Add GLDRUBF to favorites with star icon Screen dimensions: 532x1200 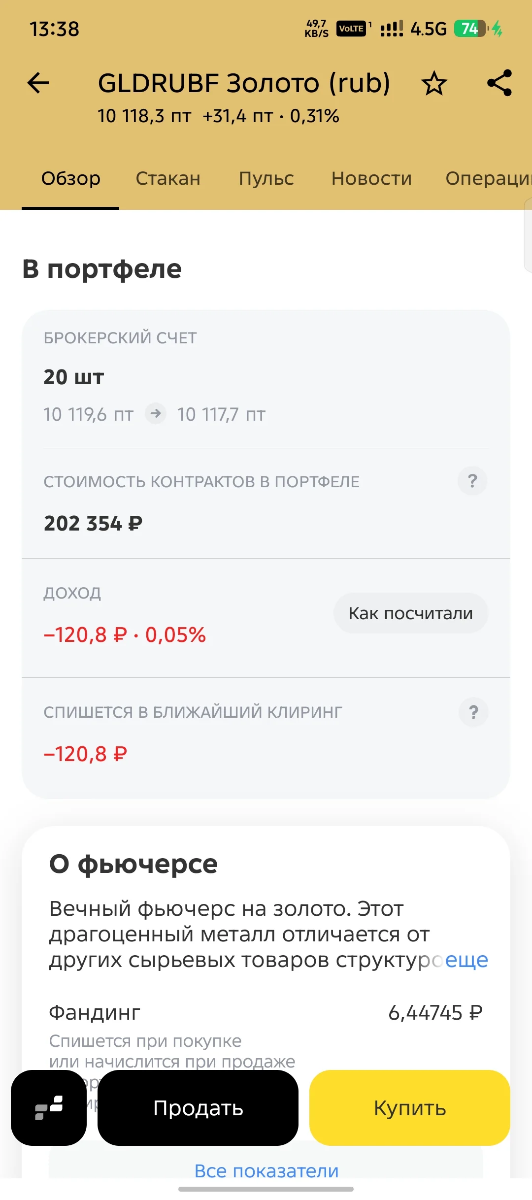click(x=434, y=83)
